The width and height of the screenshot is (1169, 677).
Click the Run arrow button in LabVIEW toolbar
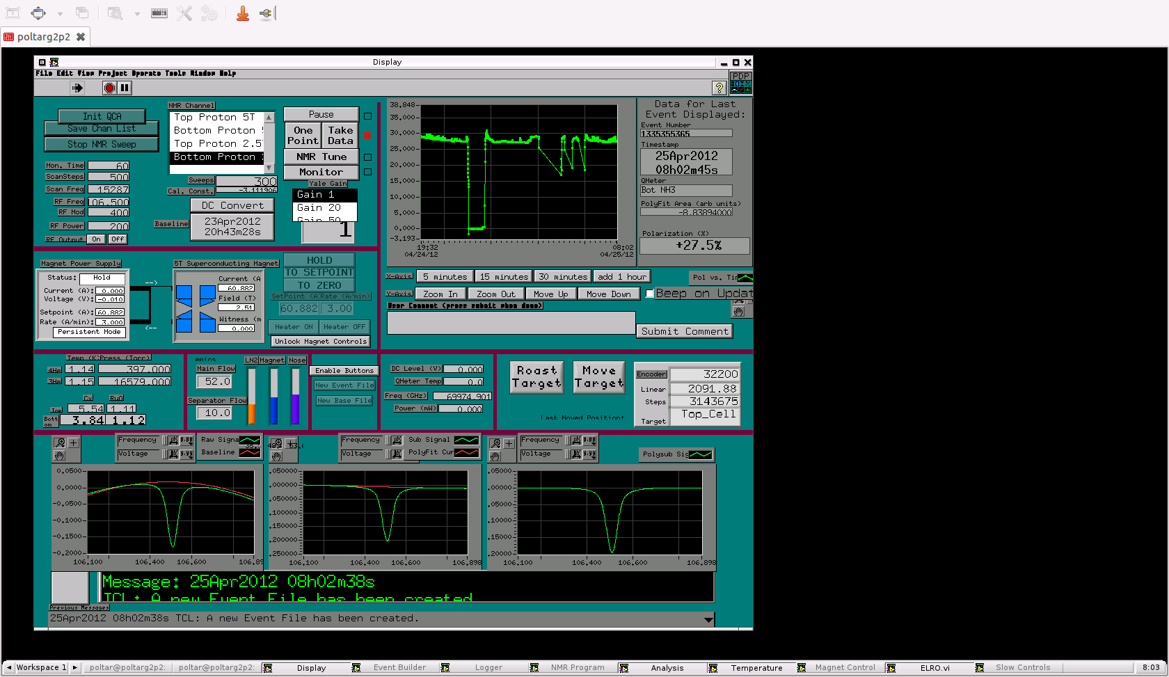tap(77, 88)
